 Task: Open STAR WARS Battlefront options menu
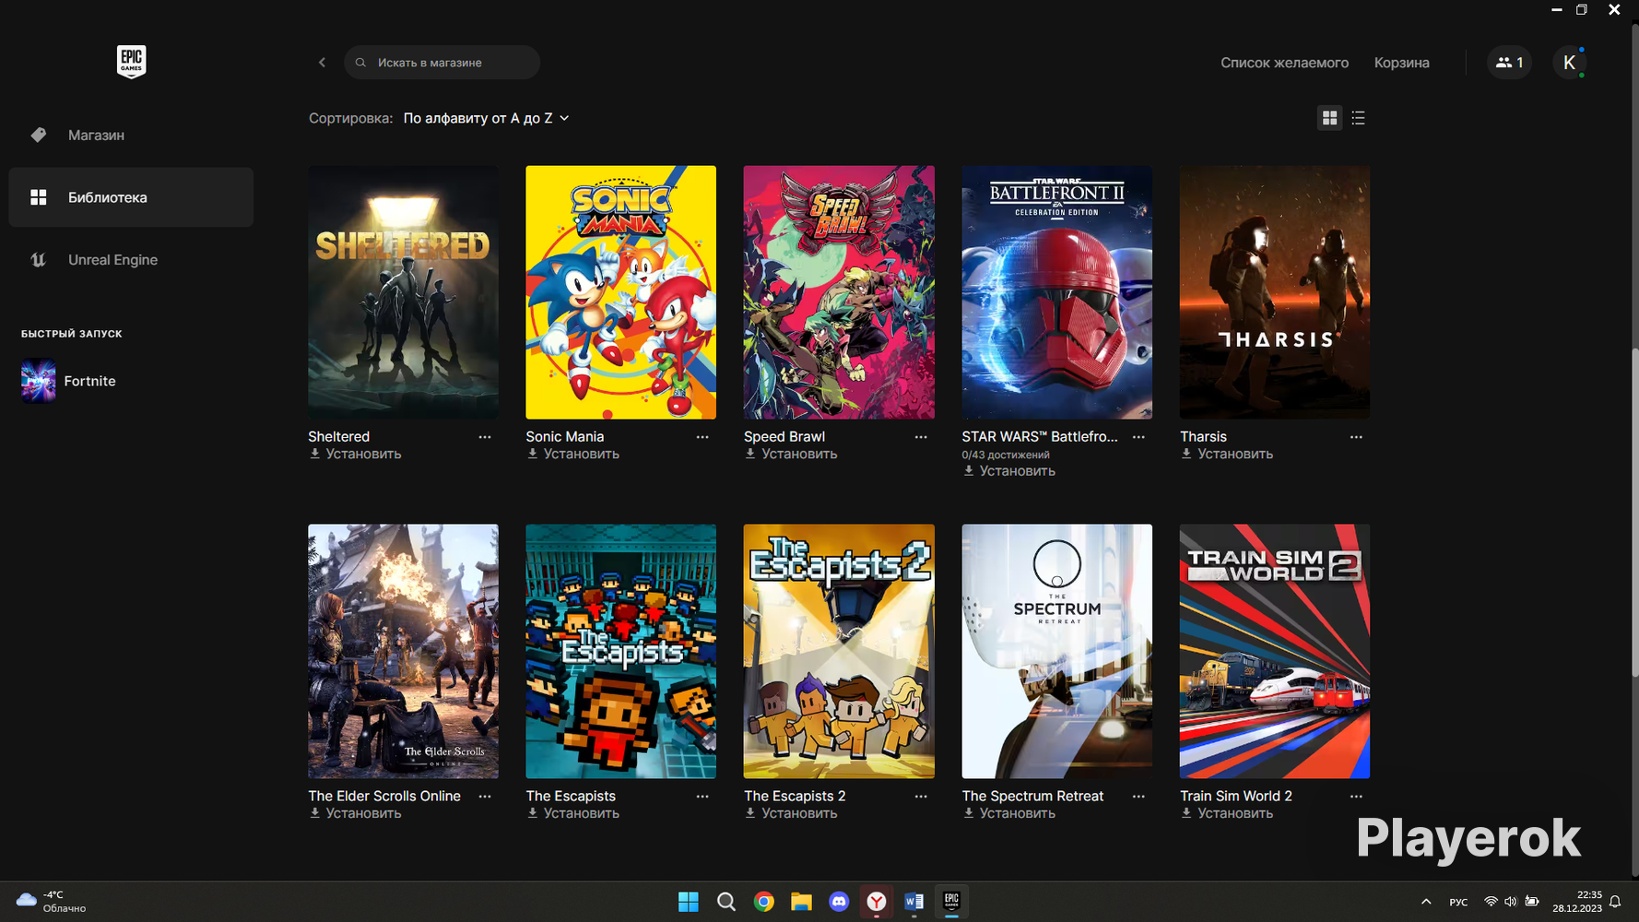click(1138, 437)
